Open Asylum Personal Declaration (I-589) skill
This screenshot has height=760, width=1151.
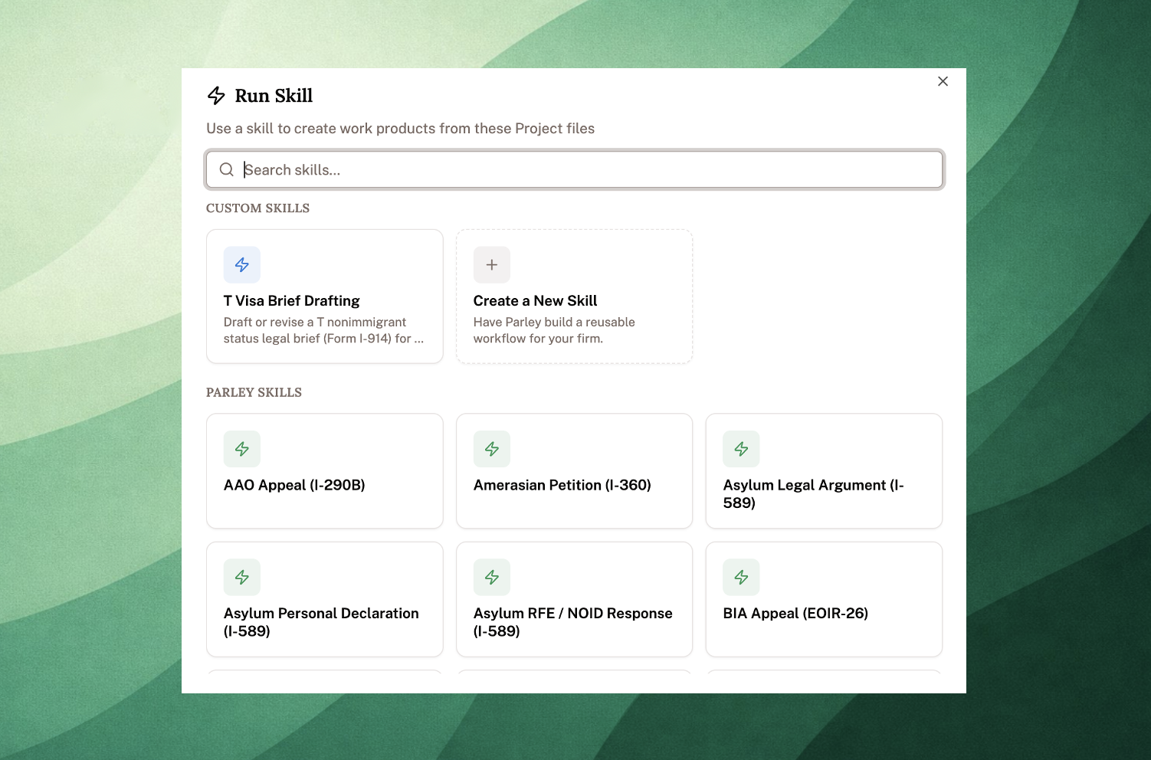click(325, 599)
